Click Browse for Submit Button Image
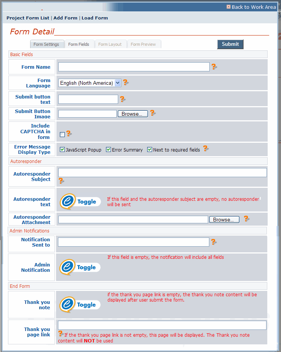This screenshot has height=352, width=281. [133, 114]
